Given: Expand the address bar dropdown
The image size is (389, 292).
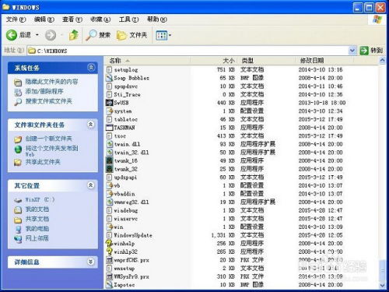Looking at the screenshot, I should tap(352, 51).
